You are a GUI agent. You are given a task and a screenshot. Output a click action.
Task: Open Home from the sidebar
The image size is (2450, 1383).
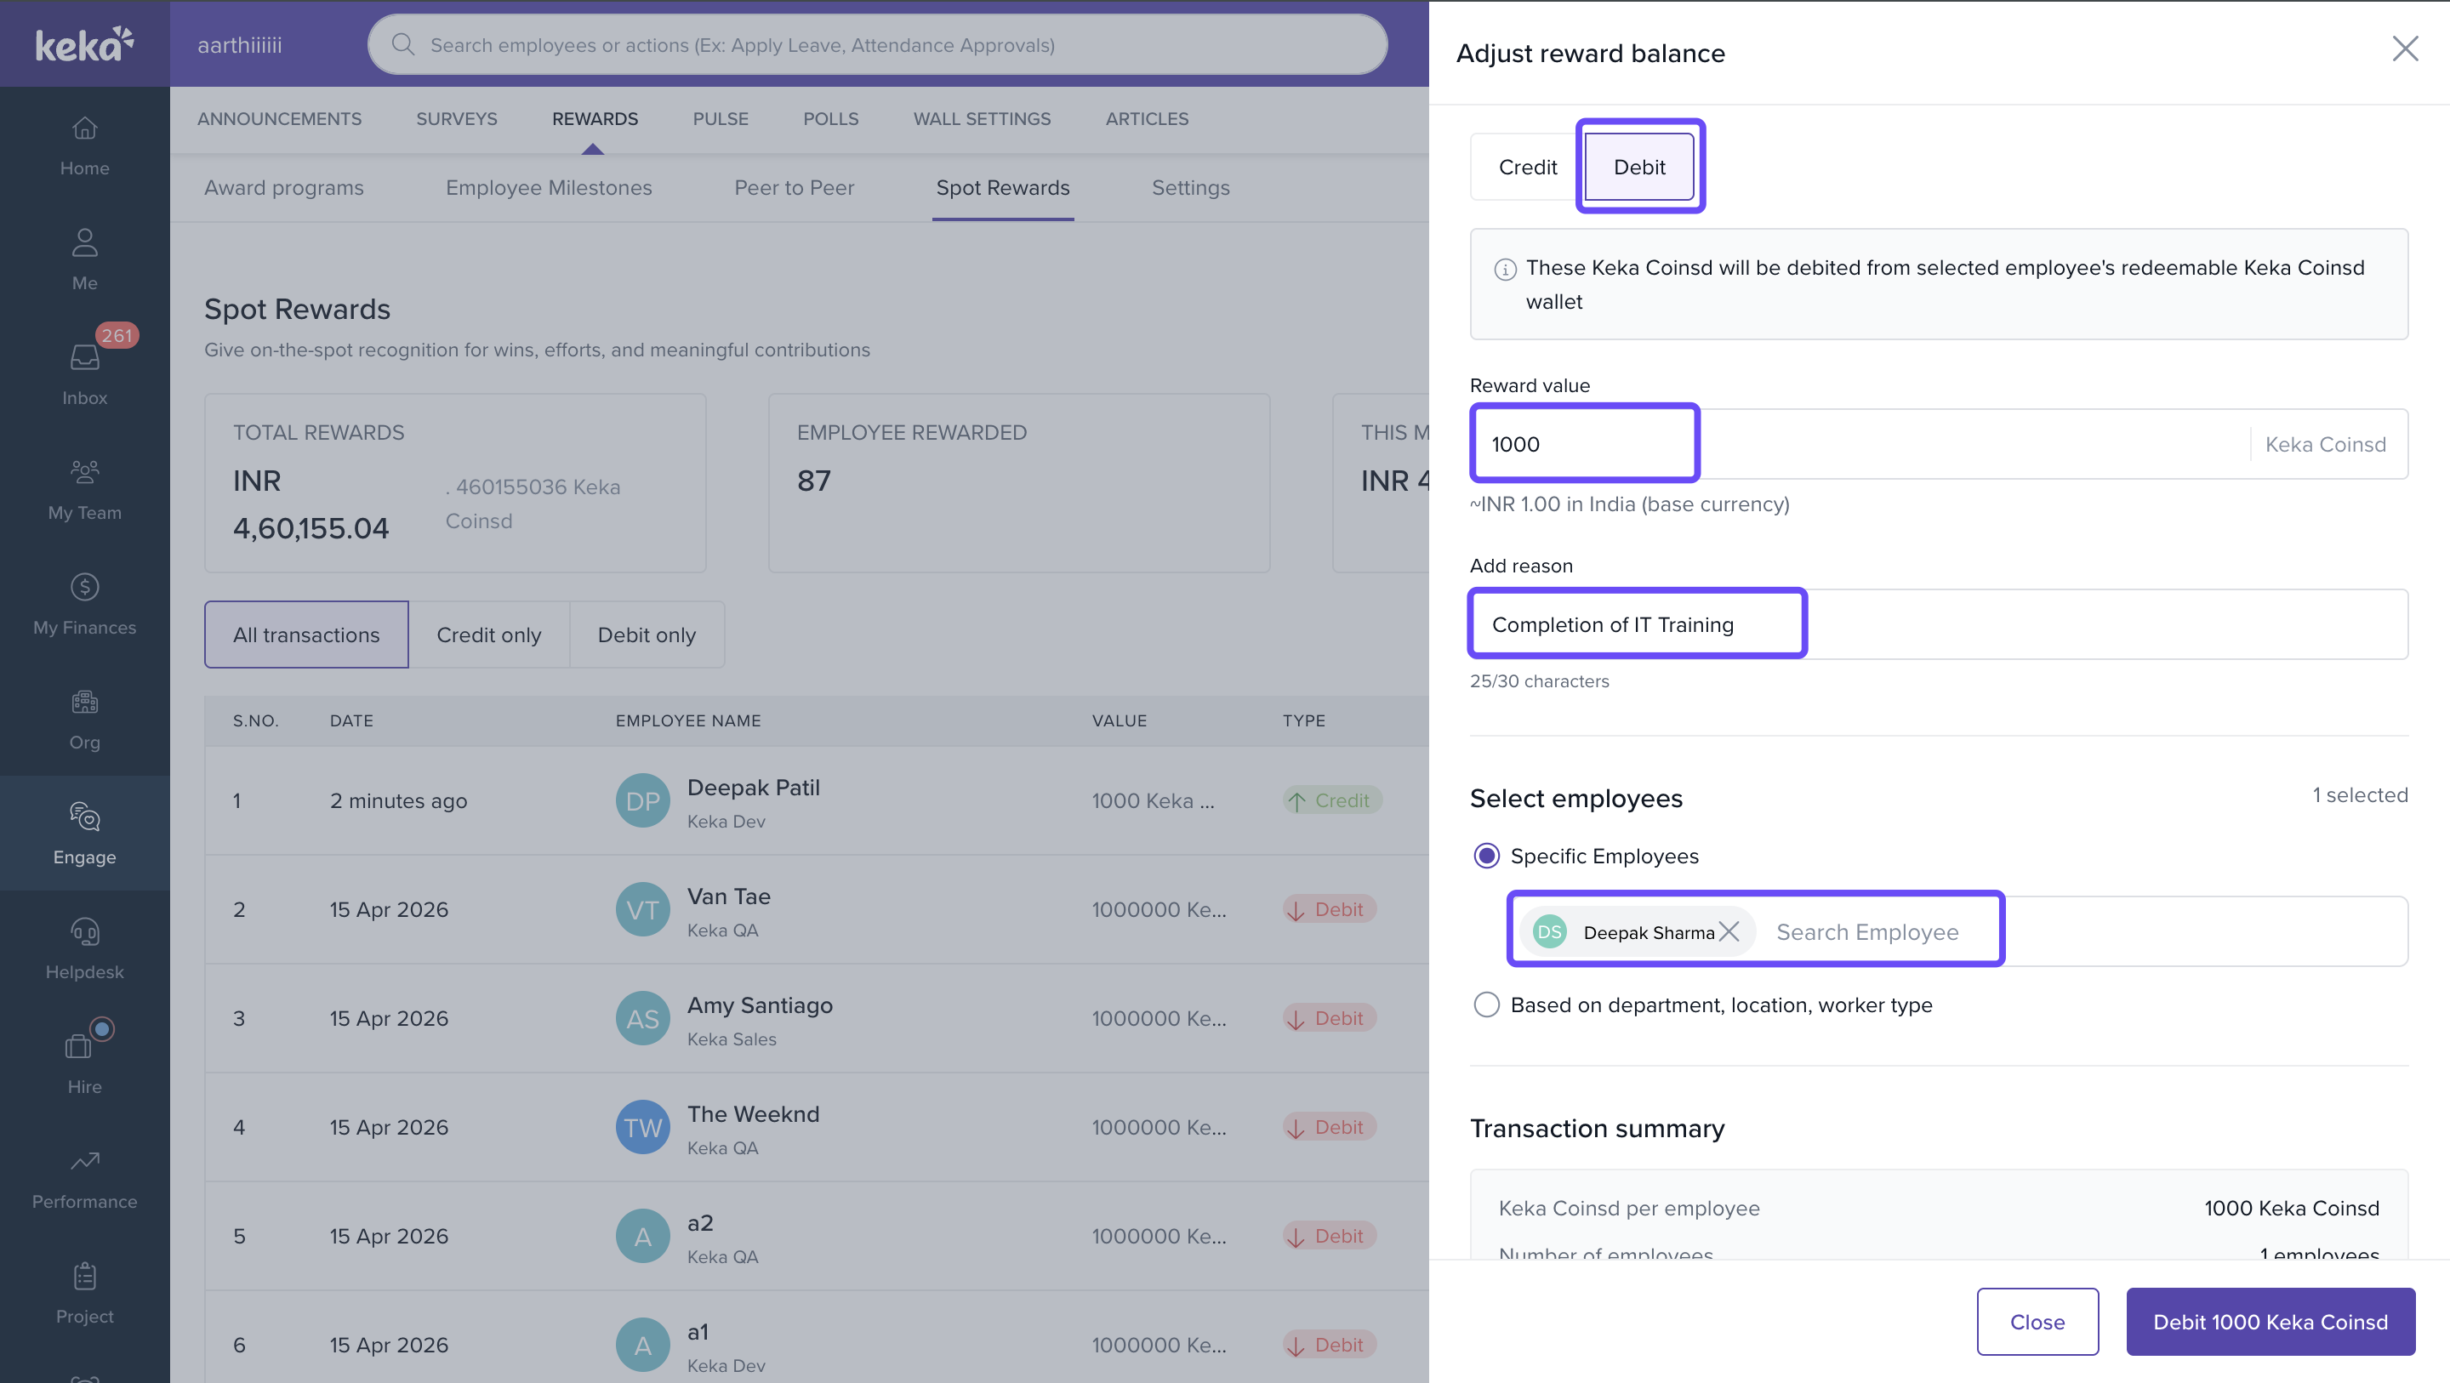point(85,145)
